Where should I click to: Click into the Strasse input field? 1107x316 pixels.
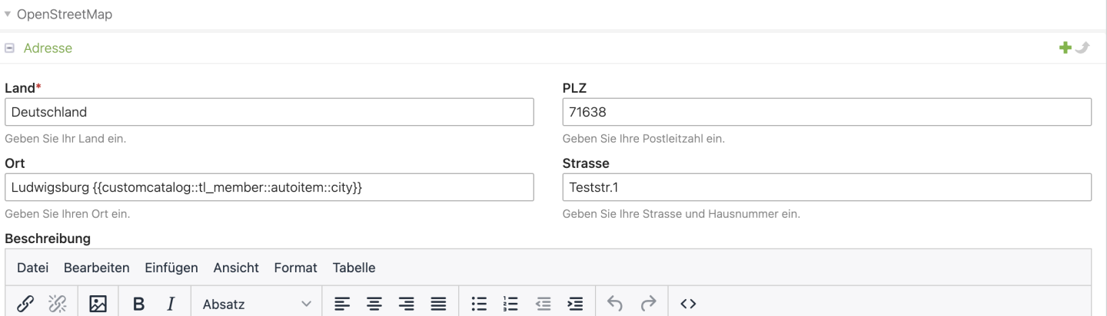pyautogui.click(x=827, y=187)
